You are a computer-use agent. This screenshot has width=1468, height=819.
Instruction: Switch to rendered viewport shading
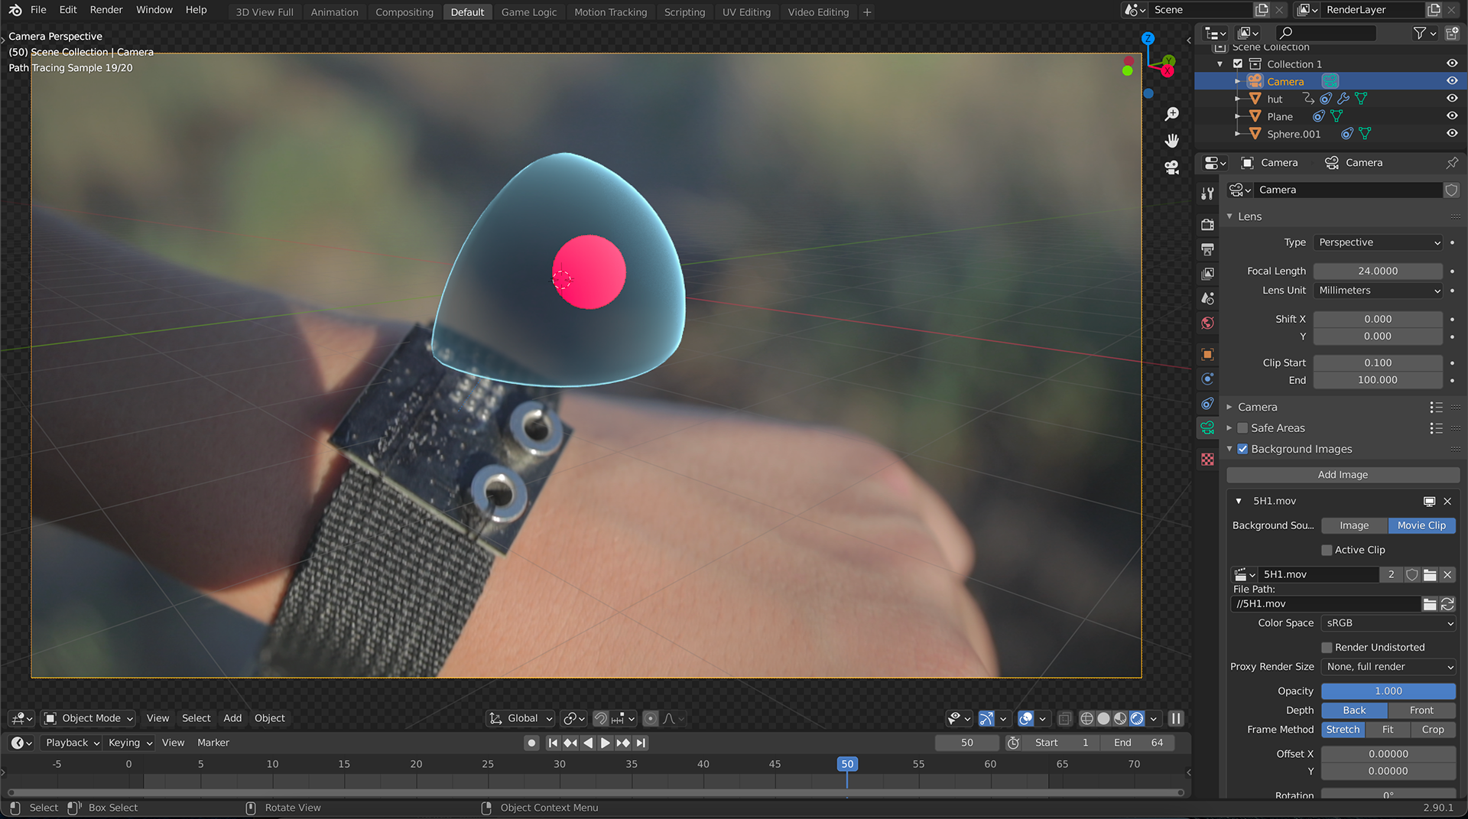pos(1137,718)
